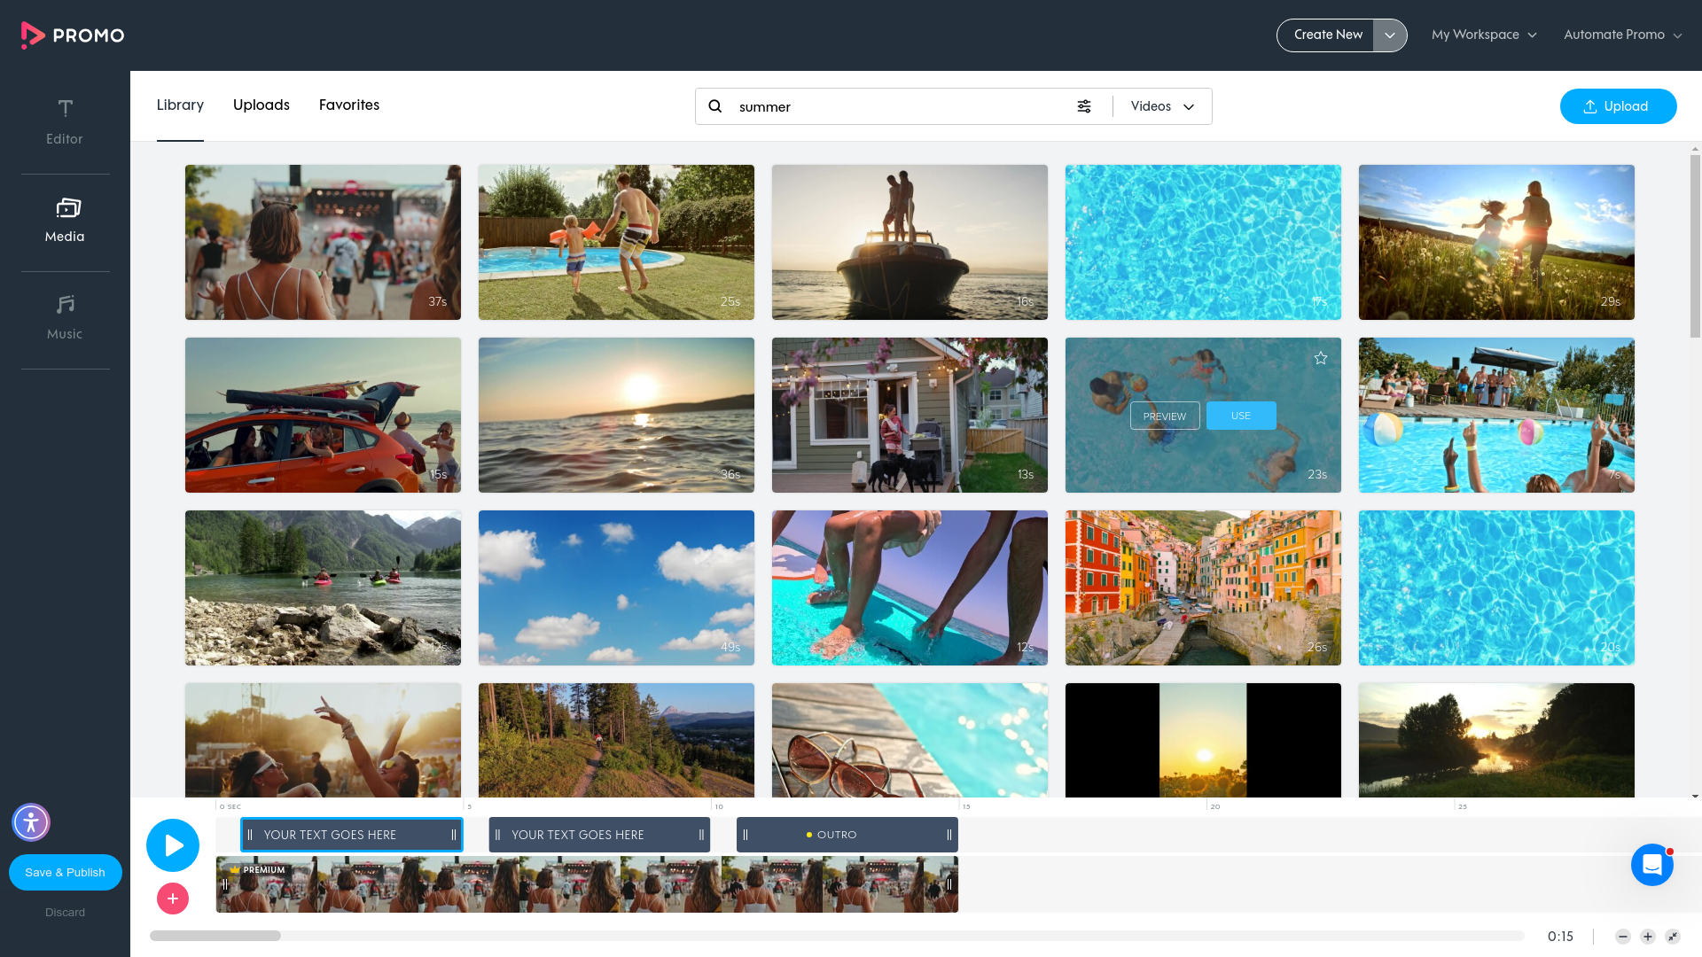This screenshot has width=1702, height=957.
Task: Zoom in the timeline
Action: point(1648,937)
